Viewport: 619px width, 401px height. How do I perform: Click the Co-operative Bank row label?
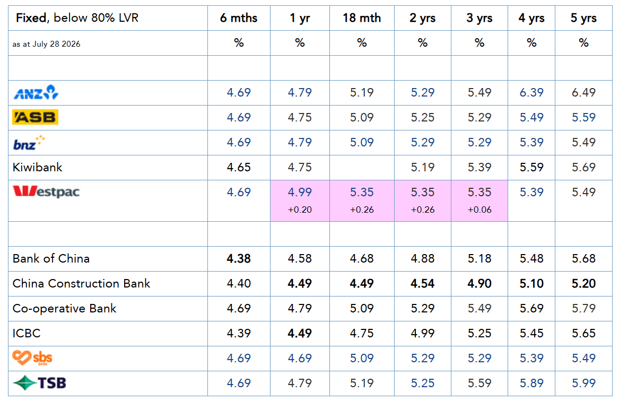pyautogui.click(x=64, y=308)
